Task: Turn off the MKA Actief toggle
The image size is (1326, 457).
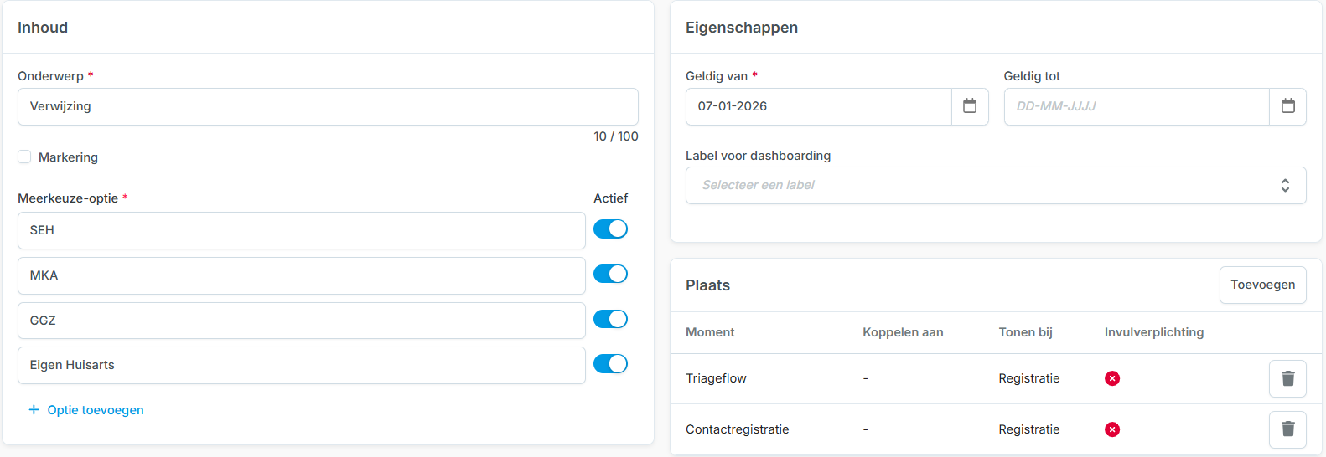Action: tap(610, 275)
